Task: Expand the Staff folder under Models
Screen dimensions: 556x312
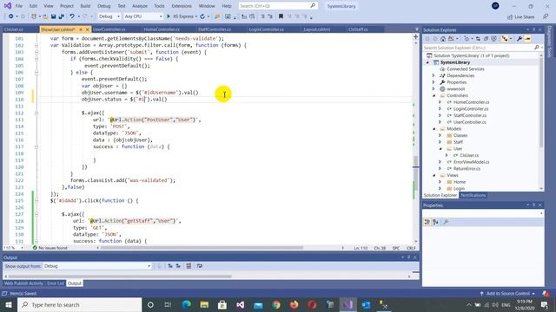Action: coord(440,142)
